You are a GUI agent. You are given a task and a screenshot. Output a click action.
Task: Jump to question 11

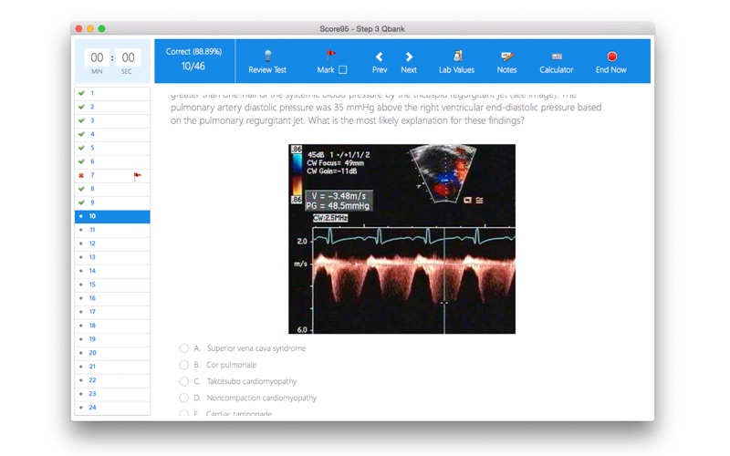[112, 230]
